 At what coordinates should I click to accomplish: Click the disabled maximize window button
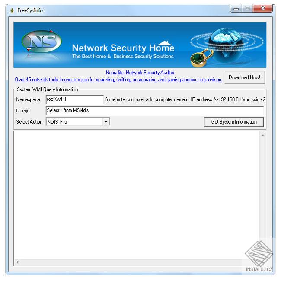(x=247, y=9)
